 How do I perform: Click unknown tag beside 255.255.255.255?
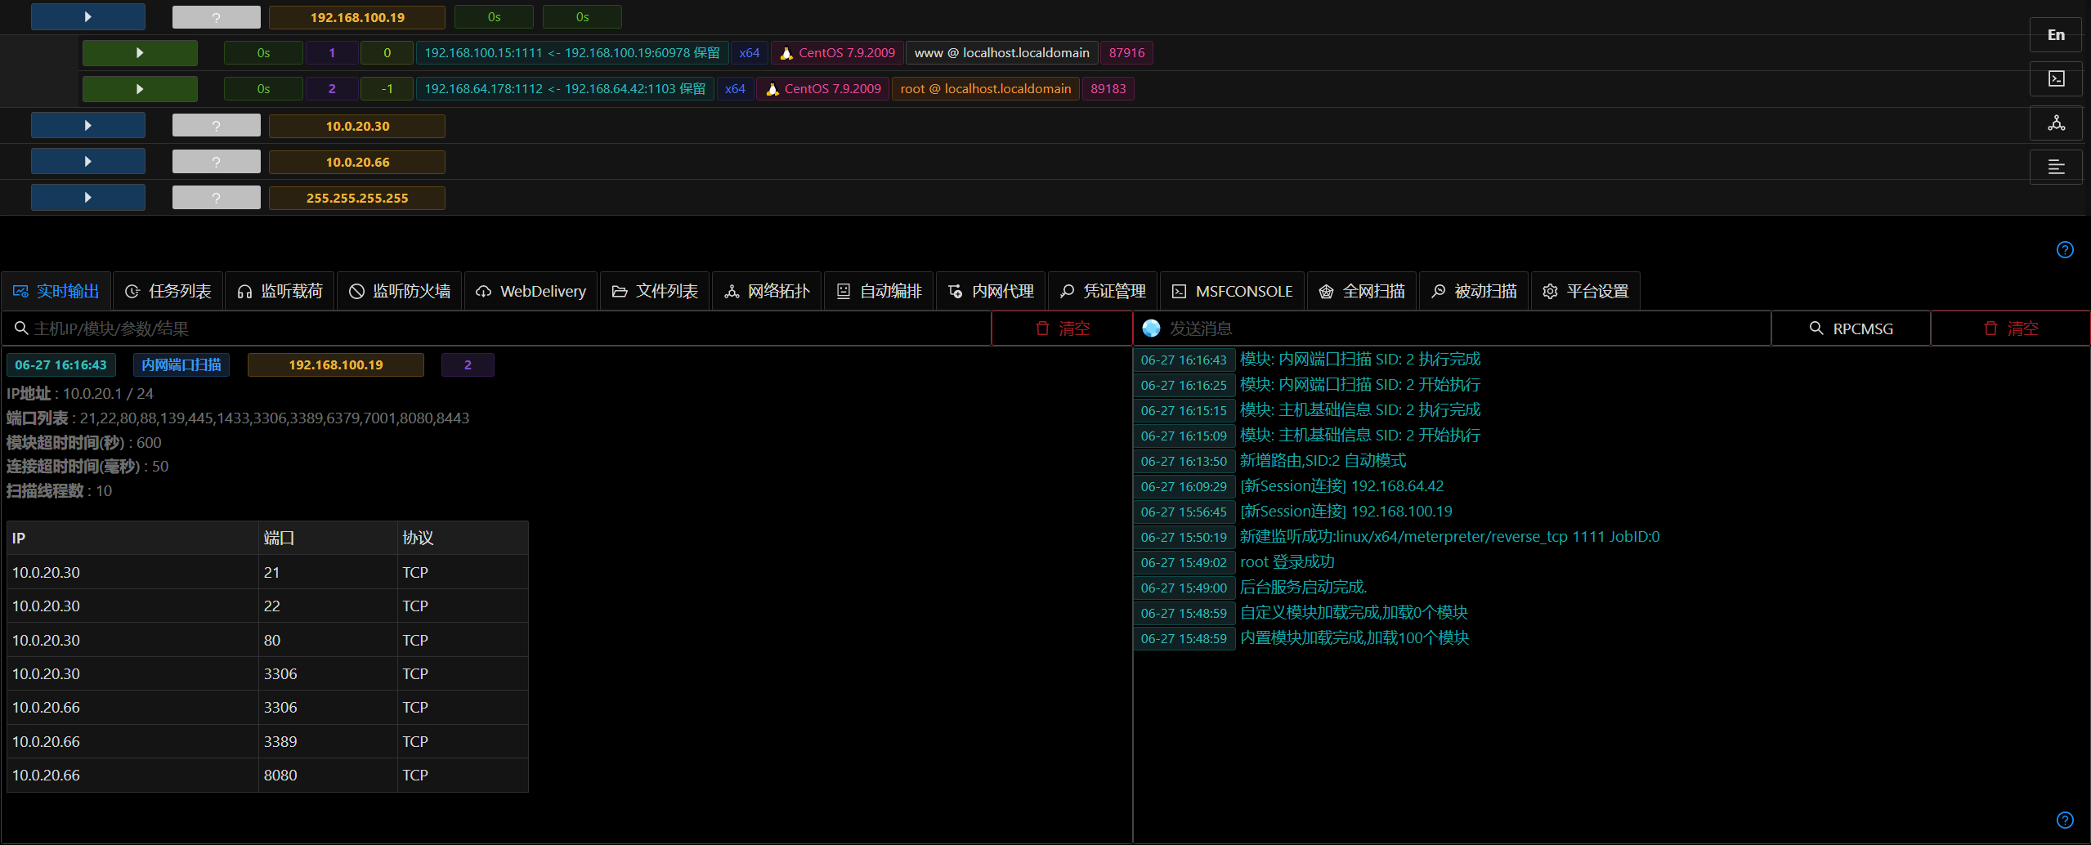[216, 198]
